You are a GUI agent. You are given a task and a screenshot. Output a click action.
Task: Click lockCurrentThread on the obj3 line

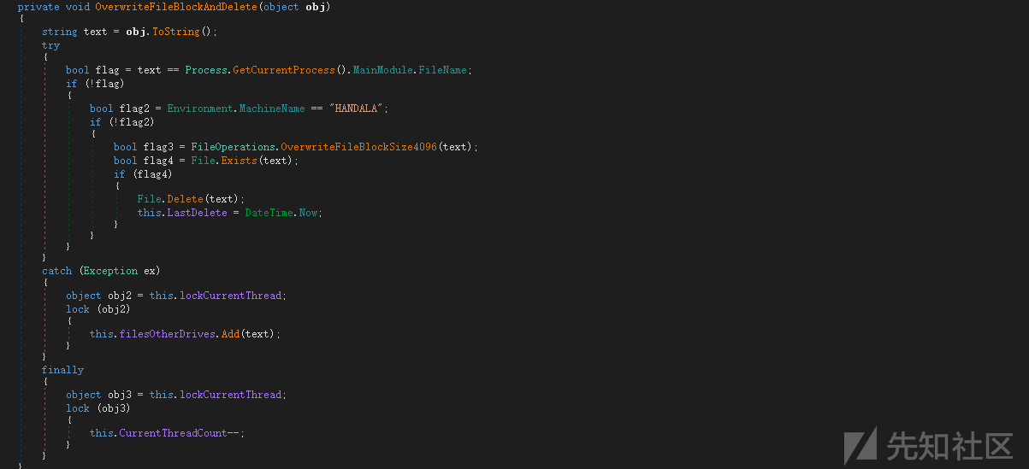click(x=230, y=395)
